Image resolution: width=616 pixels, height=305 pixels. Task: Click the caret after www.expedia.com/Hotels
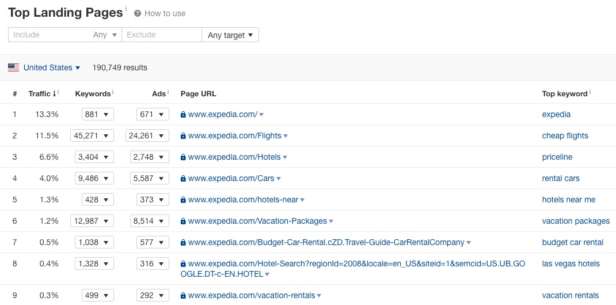pyautogui.click(x=285, y=157)
